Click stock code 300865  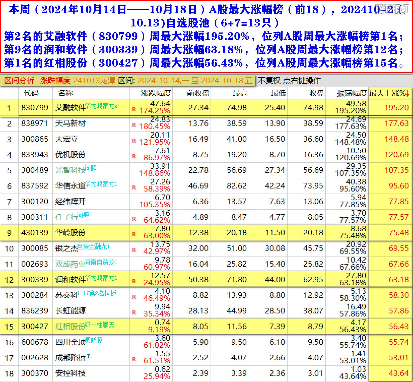[x=35, y=139]
